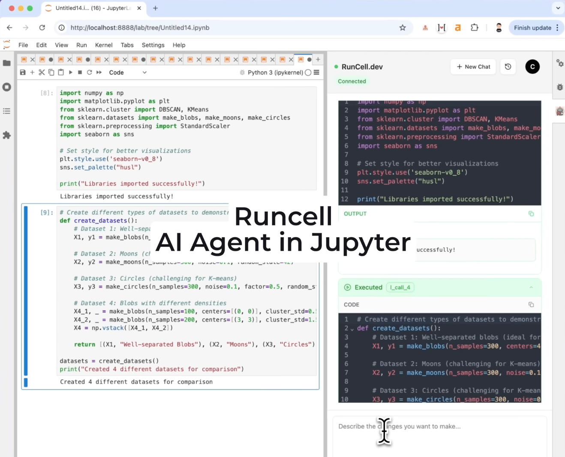Open the browser tab search dropdown
The width and height of the screenshot is (565, 457).
tap(558, 8)
